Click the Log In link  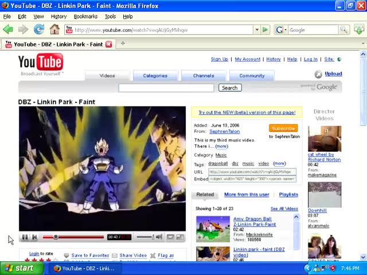pos(311,60)
